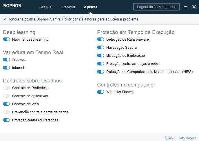Viewport: 199px width, 141px height.
Task: Switch to the Status tab
Action: pos(45,7)
